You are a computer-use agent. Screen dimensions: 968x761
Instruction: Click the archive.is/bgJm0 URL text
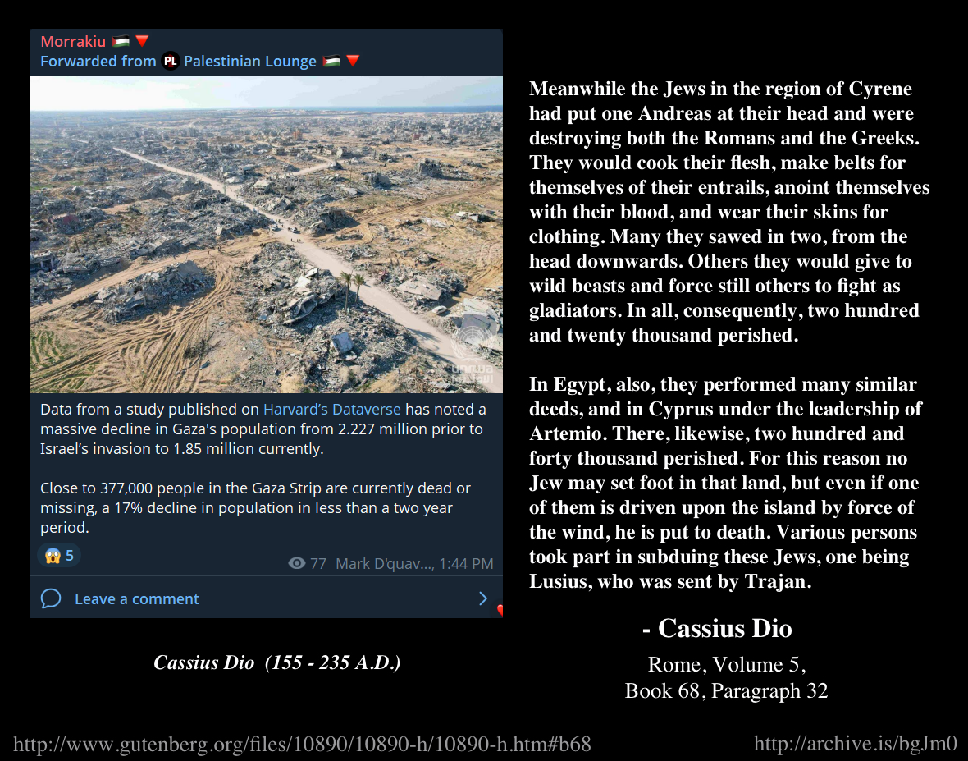855,743
